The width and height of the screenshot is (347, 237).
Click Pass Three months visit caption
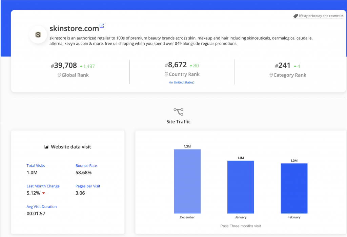point(241,226)
